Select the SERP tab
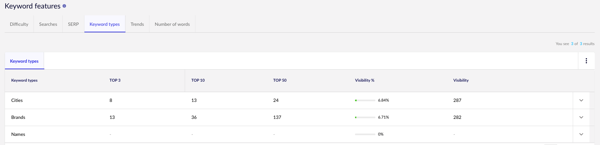The width and height of the screenshot is (600, 145). [73, 24]
